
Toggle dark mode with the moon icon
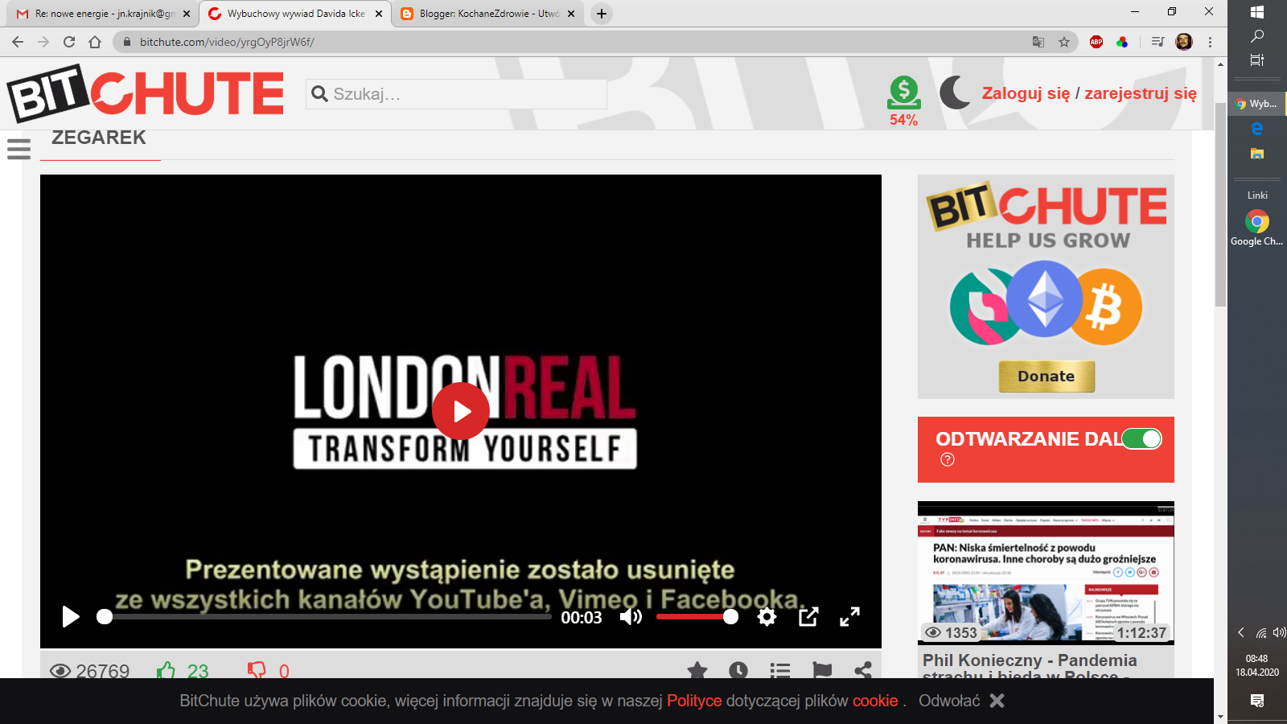(x=955, y=93)
